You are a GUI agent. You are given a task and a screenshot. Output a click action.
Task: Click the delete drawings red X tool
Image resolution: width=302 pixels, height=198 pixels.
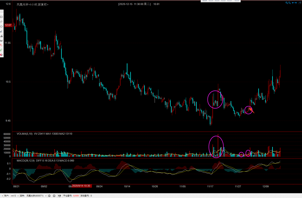[1, 55]
